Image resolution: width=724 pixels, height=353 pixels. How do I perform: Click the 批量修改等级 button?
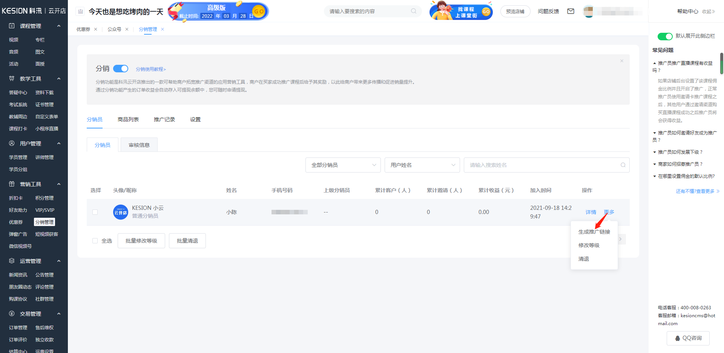click(x=141, y=241)
